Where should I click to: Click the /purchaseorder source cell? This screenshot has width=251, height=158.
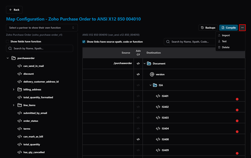click(108, 64)
